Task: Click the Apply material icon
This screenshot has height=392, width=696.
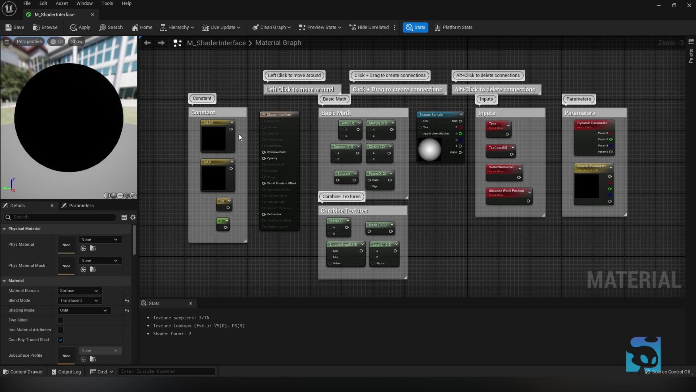Action: [73, 27]
